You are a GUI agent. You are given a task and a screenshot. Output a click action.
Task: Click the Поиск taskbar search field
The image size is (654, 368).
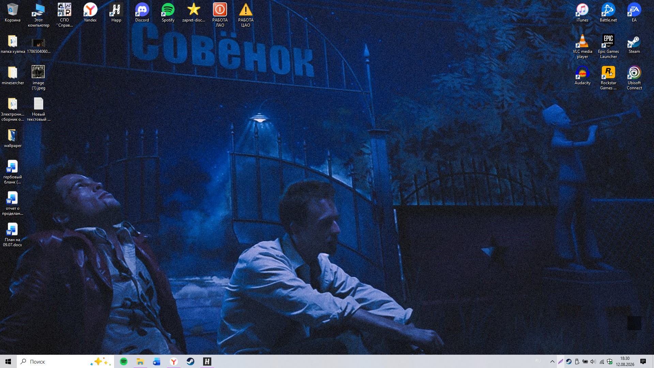pos(65,362)
